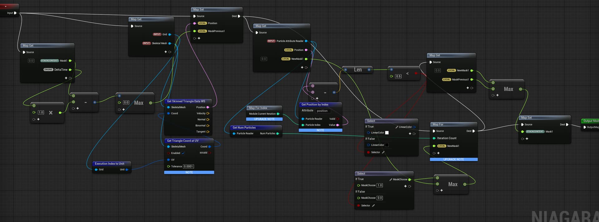
Task: Click the add pin plus on Multiply node
Action: [38, 119]
